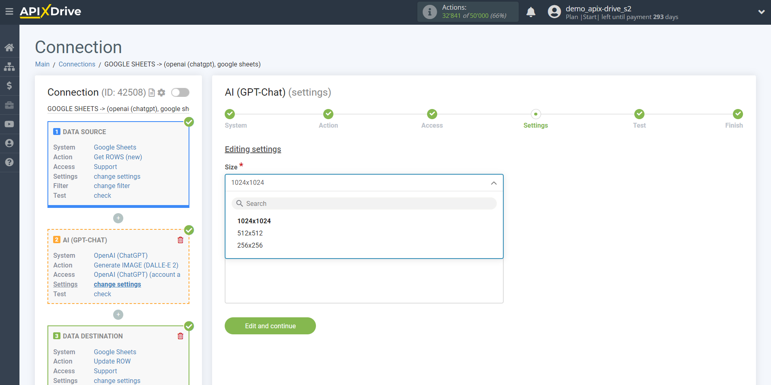Open destination Google Sheets system link
771x385 pixels.
[115, 352]
